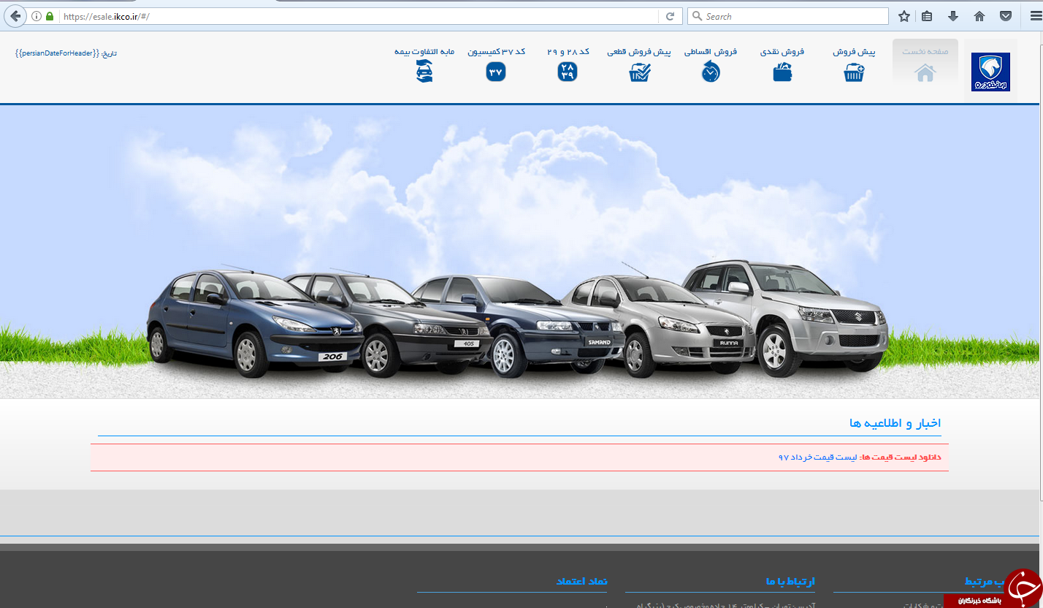
Task: Click the 37 badge icon
Action: [x=496, y=72]
